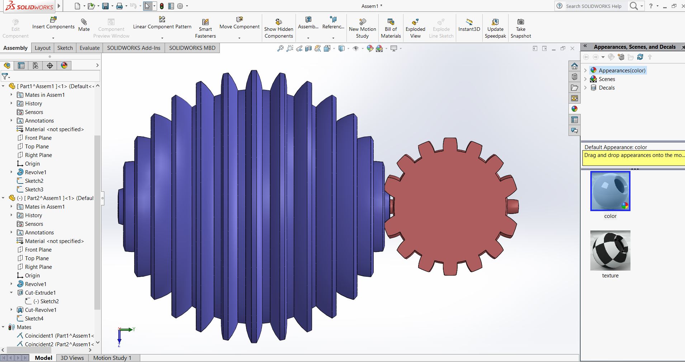Switch to the Sketch tab
The image size is (685, 362).
click(x=65, y=48)
